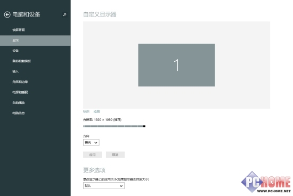The image size is (293, 196).
Task: Open the app size 默认 dropdown
Action: point(104,186)
